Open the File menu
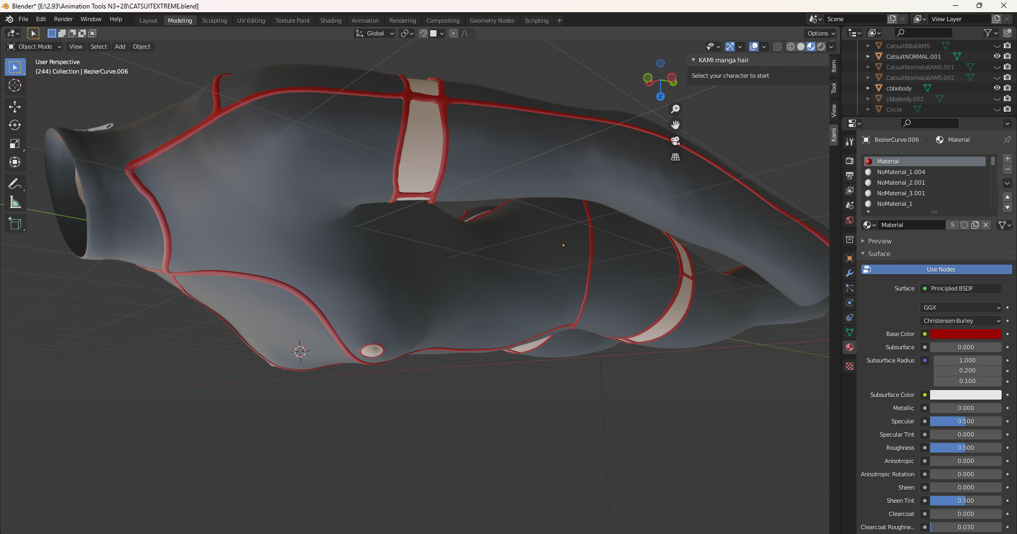Viewport: 1017px width, 534px height. 23,19
